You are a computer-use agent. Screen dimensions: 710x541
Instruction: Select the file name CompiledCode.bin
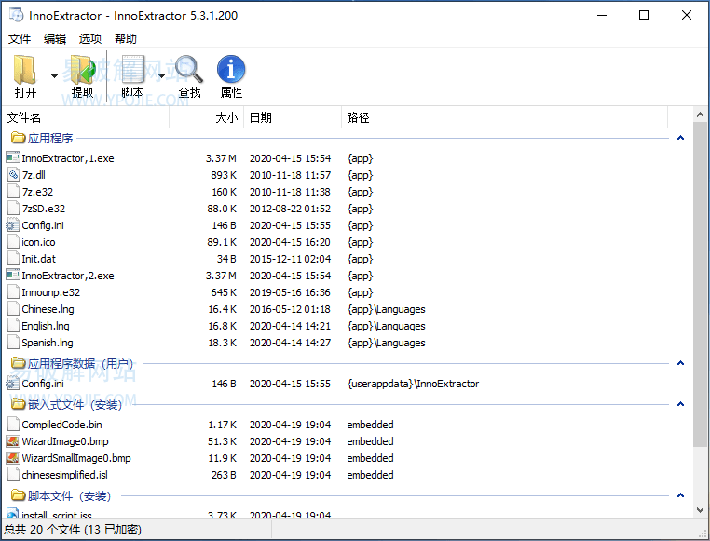[x=62, y=425]
